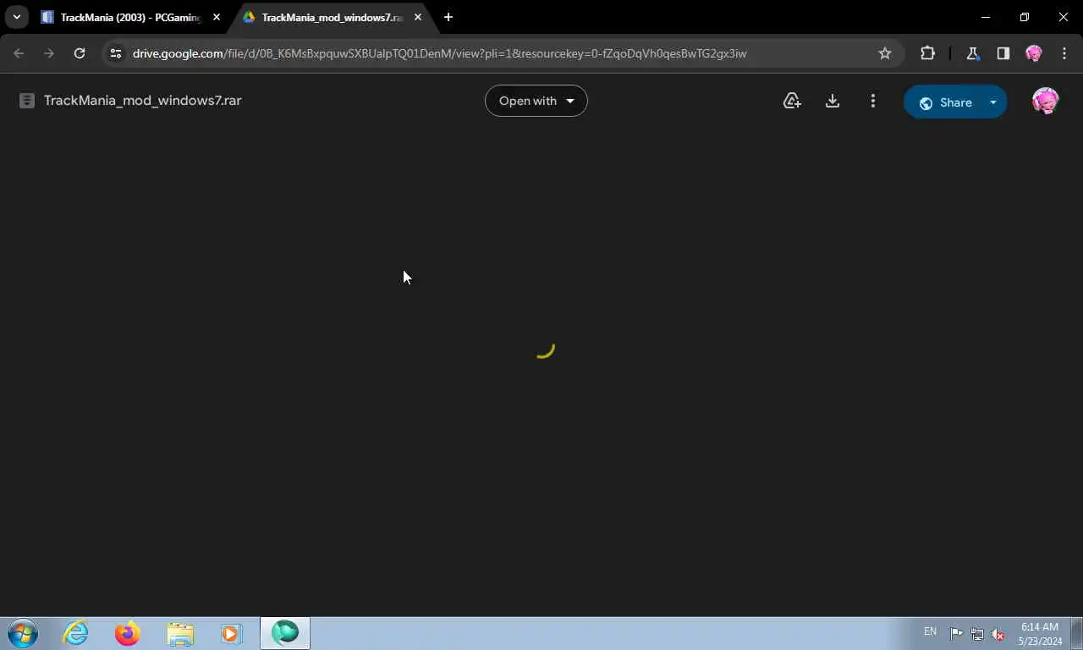Open the tab search dropdown
The image size is (1083, 650).
(x=17, y=17)
